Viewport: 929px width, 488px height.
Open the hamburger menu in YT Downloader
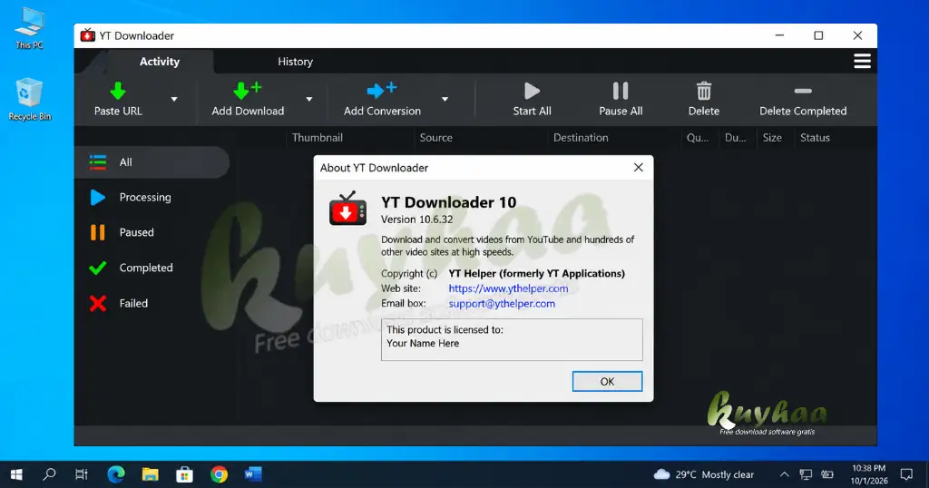coord(862,61)
